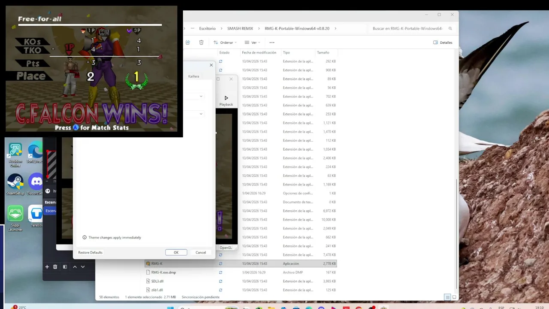Screen dimensions: 549x309
Task: Switch to large thumbnails view icon in status bar
Action: pyautogui.click(x=454, y=297)
